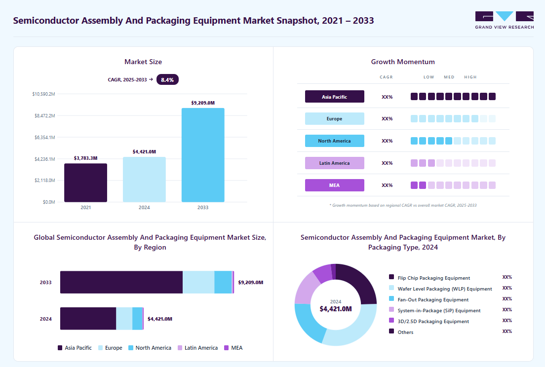Viewport: 545px width, 367px height.
Task: Click the 2033 Europe stacked bar segment
Action: click(198, 282)
